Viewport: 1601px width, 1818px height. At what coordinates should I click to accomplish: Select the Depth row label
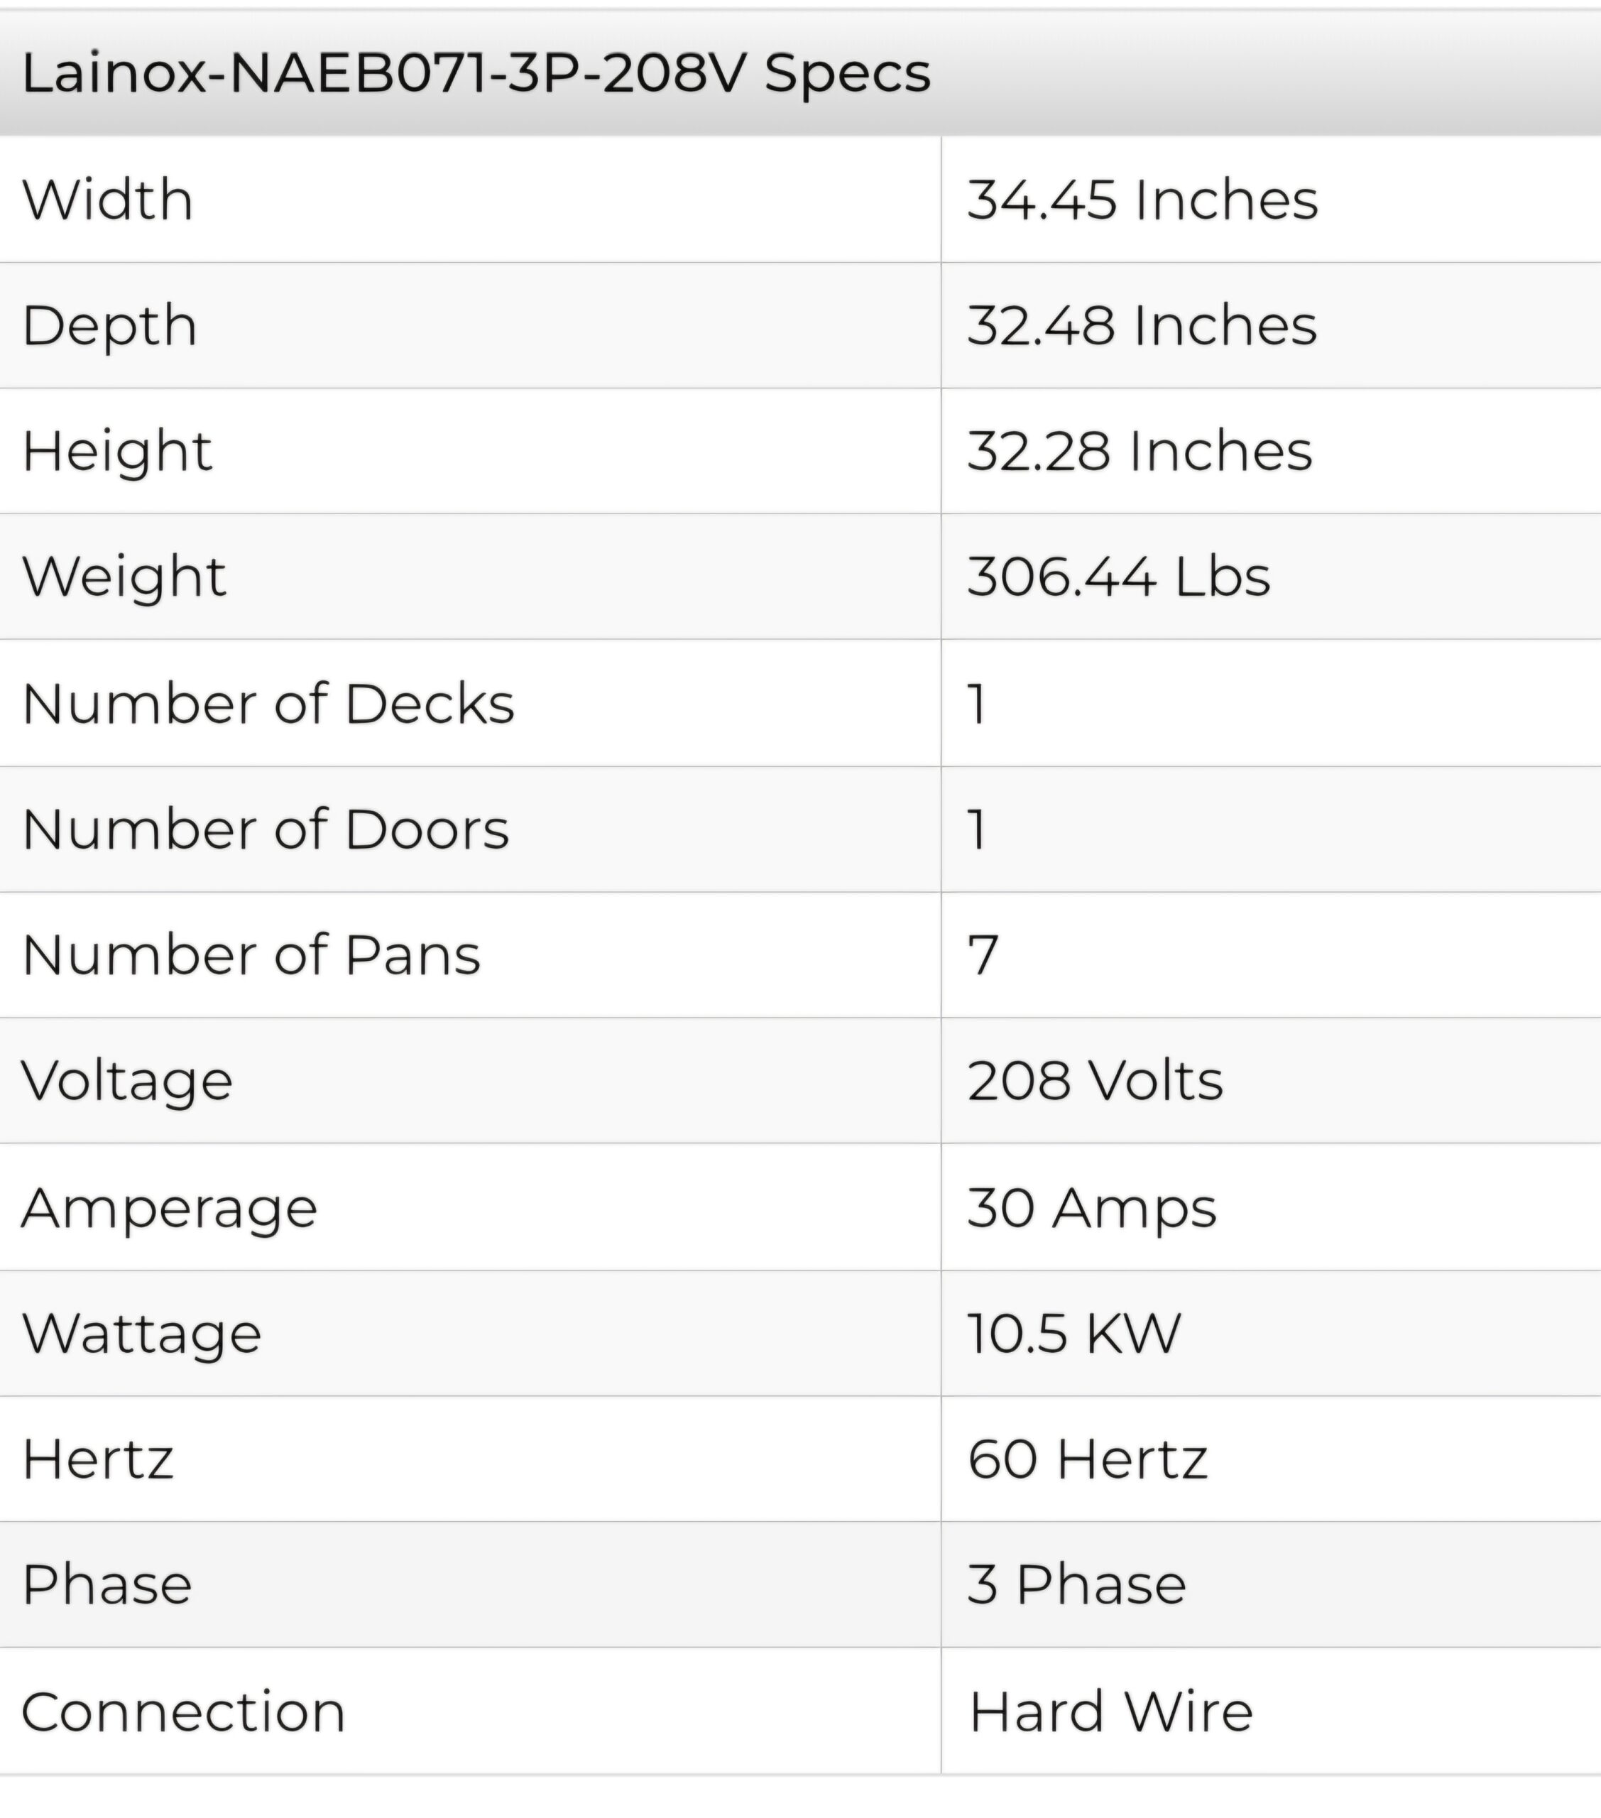coord(109,325)
